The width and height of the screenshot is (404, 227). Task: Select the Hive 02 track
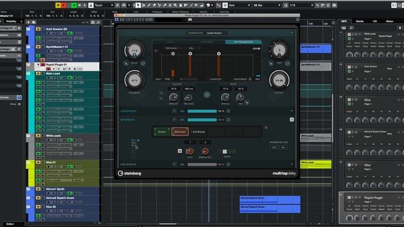pos(51,207)
